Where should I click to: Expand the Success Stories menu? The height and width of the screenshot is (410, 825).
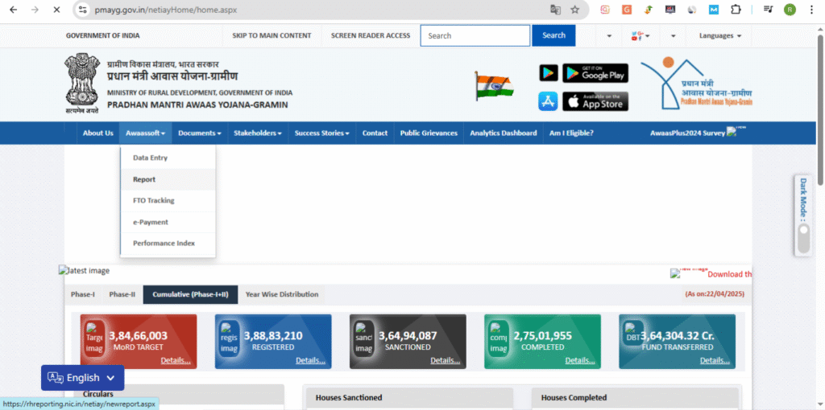coord(322,133)
